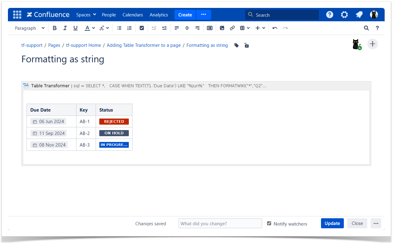Screen dimensions: 395x245
Task: Open the People menu
Action: click(109, 15)
